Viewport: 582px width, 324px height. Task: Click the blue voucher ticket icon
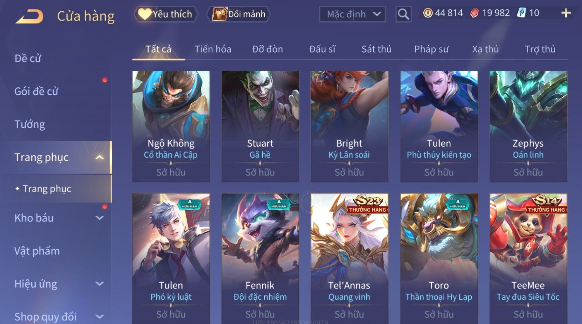[x=522, y=13]
